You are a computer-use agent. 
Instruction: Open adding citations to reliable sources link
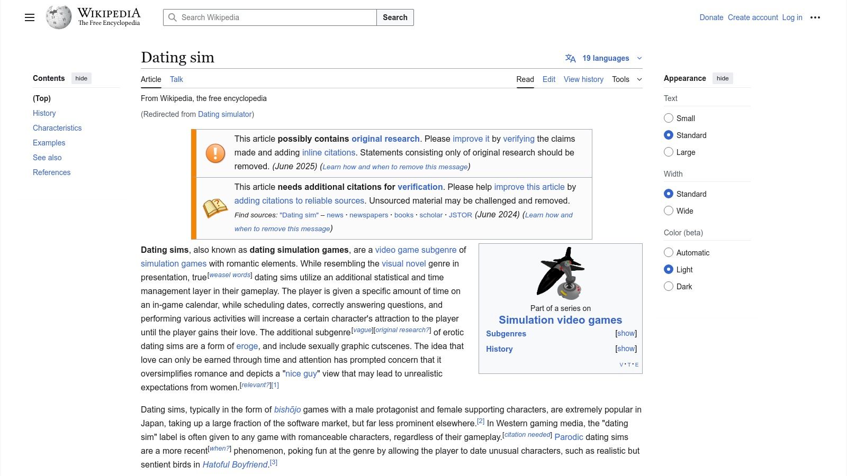tap(299, 200)
